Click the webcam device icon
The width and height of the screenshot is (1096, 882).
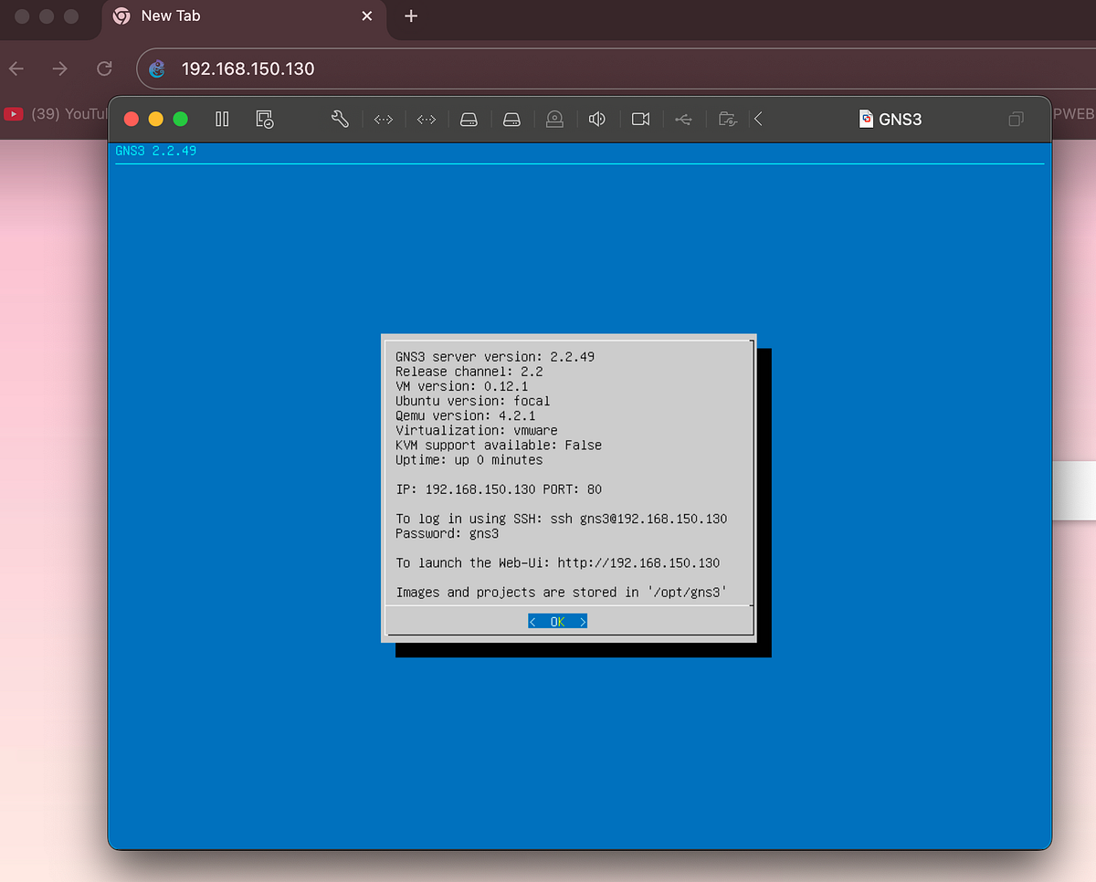[639, 119]
